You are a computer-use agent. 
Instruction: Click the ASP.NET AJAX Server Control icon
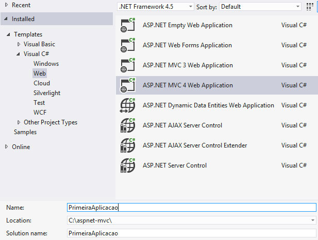click(128, 125)
